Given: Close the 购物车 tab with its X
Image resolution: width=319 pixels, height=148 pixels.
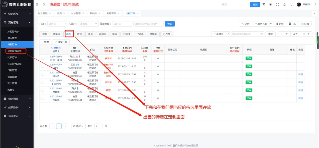Looking at the screenshot, I should tap(100, 13).
